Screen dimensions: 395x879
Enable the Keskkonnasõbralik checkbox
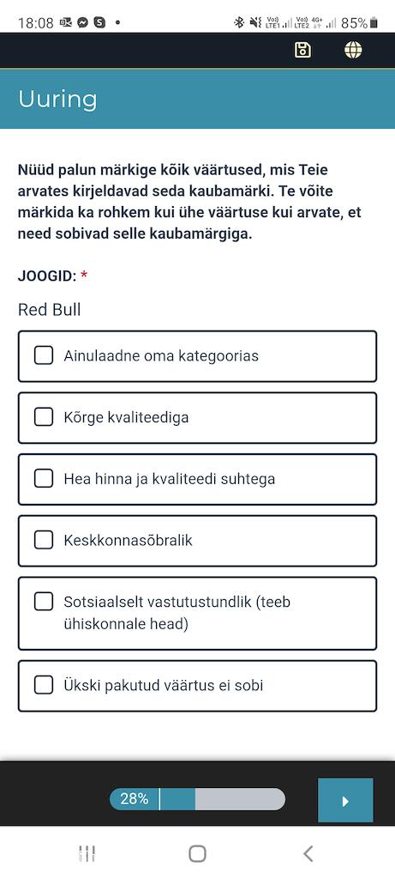tap(197, 541)
